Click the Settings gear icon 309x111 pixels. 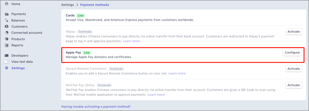(7, 68)
